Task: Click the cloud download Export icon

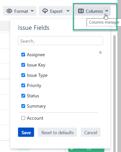Action: [x=45, y=11]
